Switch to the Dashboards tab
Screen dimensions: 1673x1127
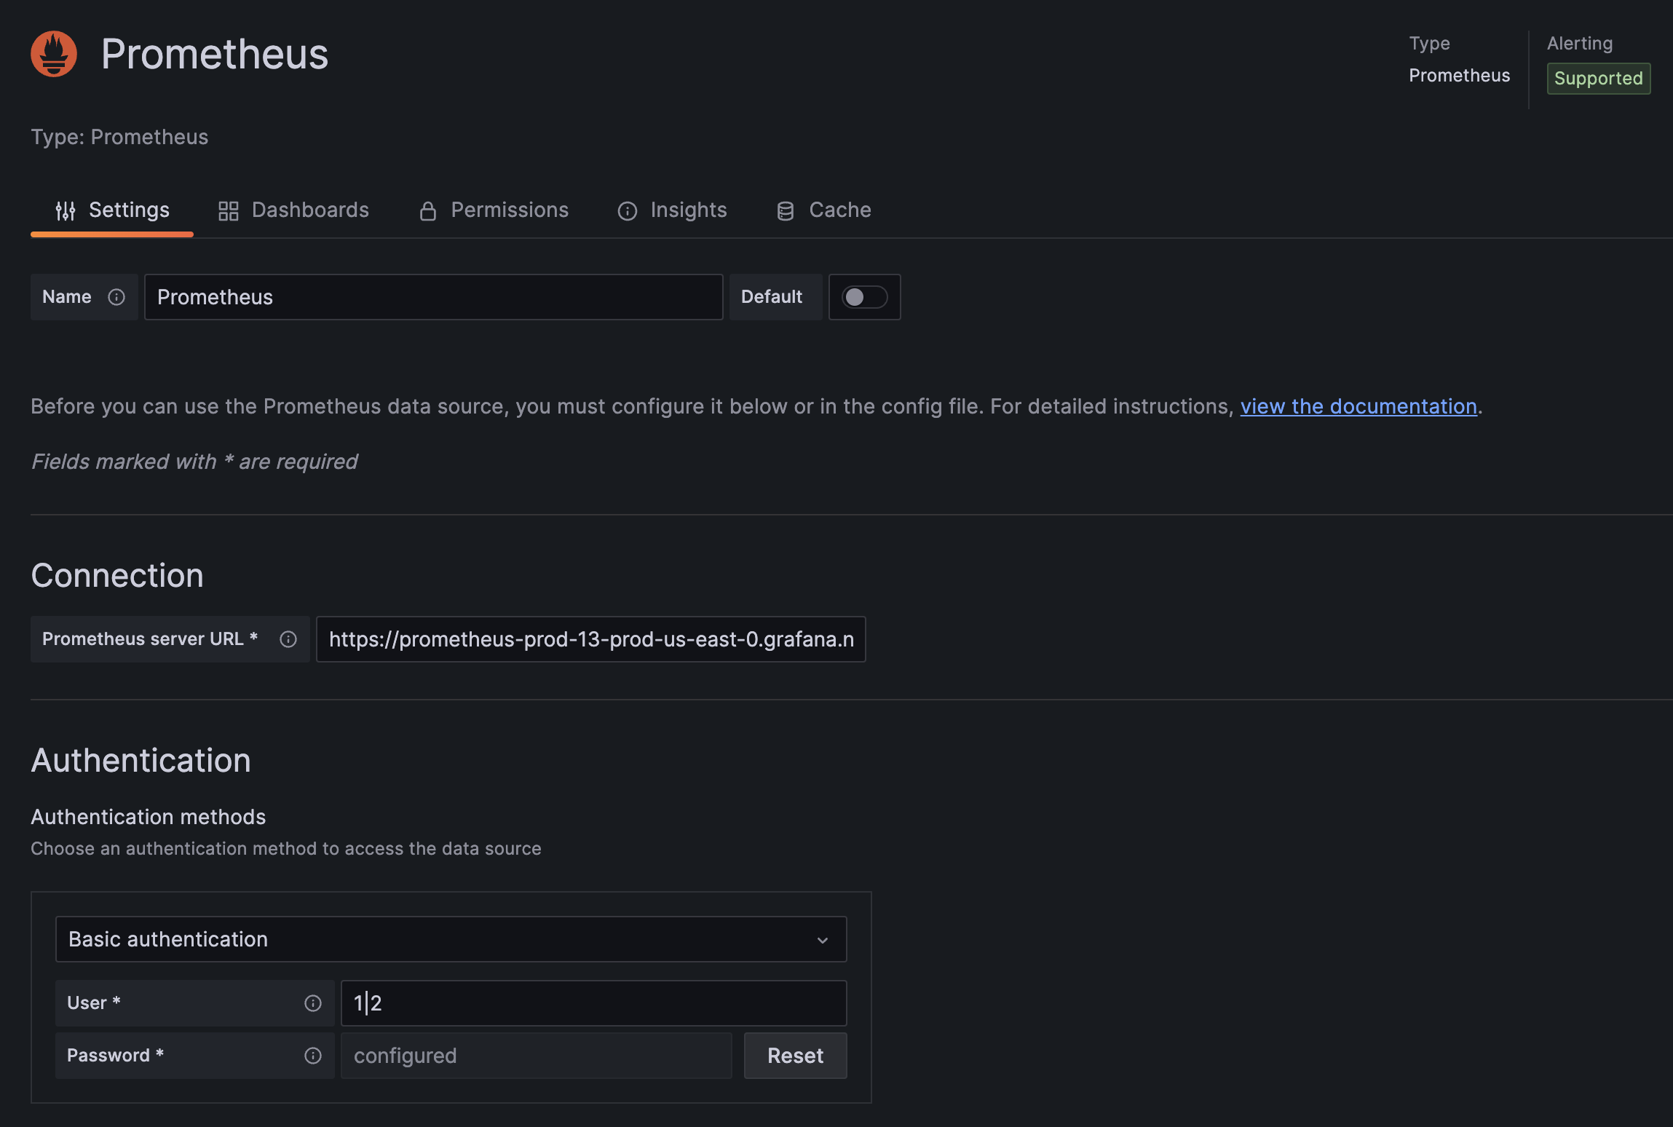click(x=310, y=210)
